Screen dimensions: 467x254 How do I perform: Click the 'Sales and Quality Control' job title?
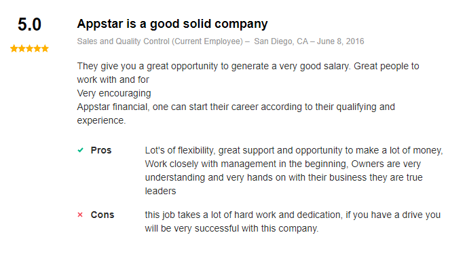click(x=124, y=41)
